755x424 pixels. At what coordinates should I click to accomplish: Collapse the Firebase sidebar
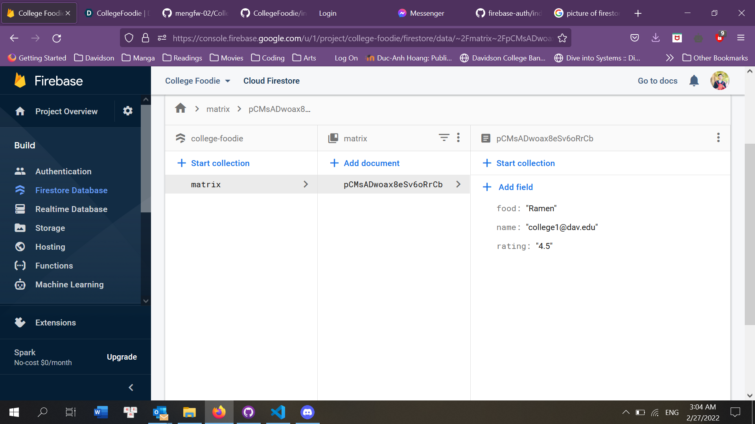pos(131,387)
